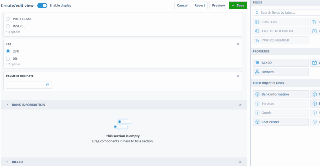Viewport: 320px width, 166px height.
Task: Click the Search fields by label box
Action: (x=286, y=13)
